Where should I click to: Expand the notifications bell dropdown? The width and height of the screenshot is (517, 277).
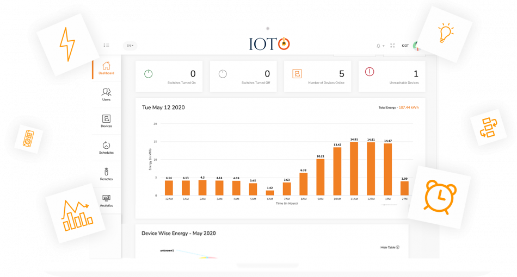click(380, 46)
